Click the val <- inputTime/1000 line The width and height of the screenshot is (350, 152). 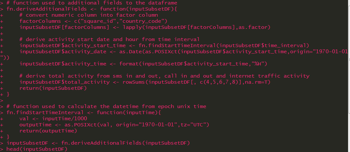pos(53,118)
